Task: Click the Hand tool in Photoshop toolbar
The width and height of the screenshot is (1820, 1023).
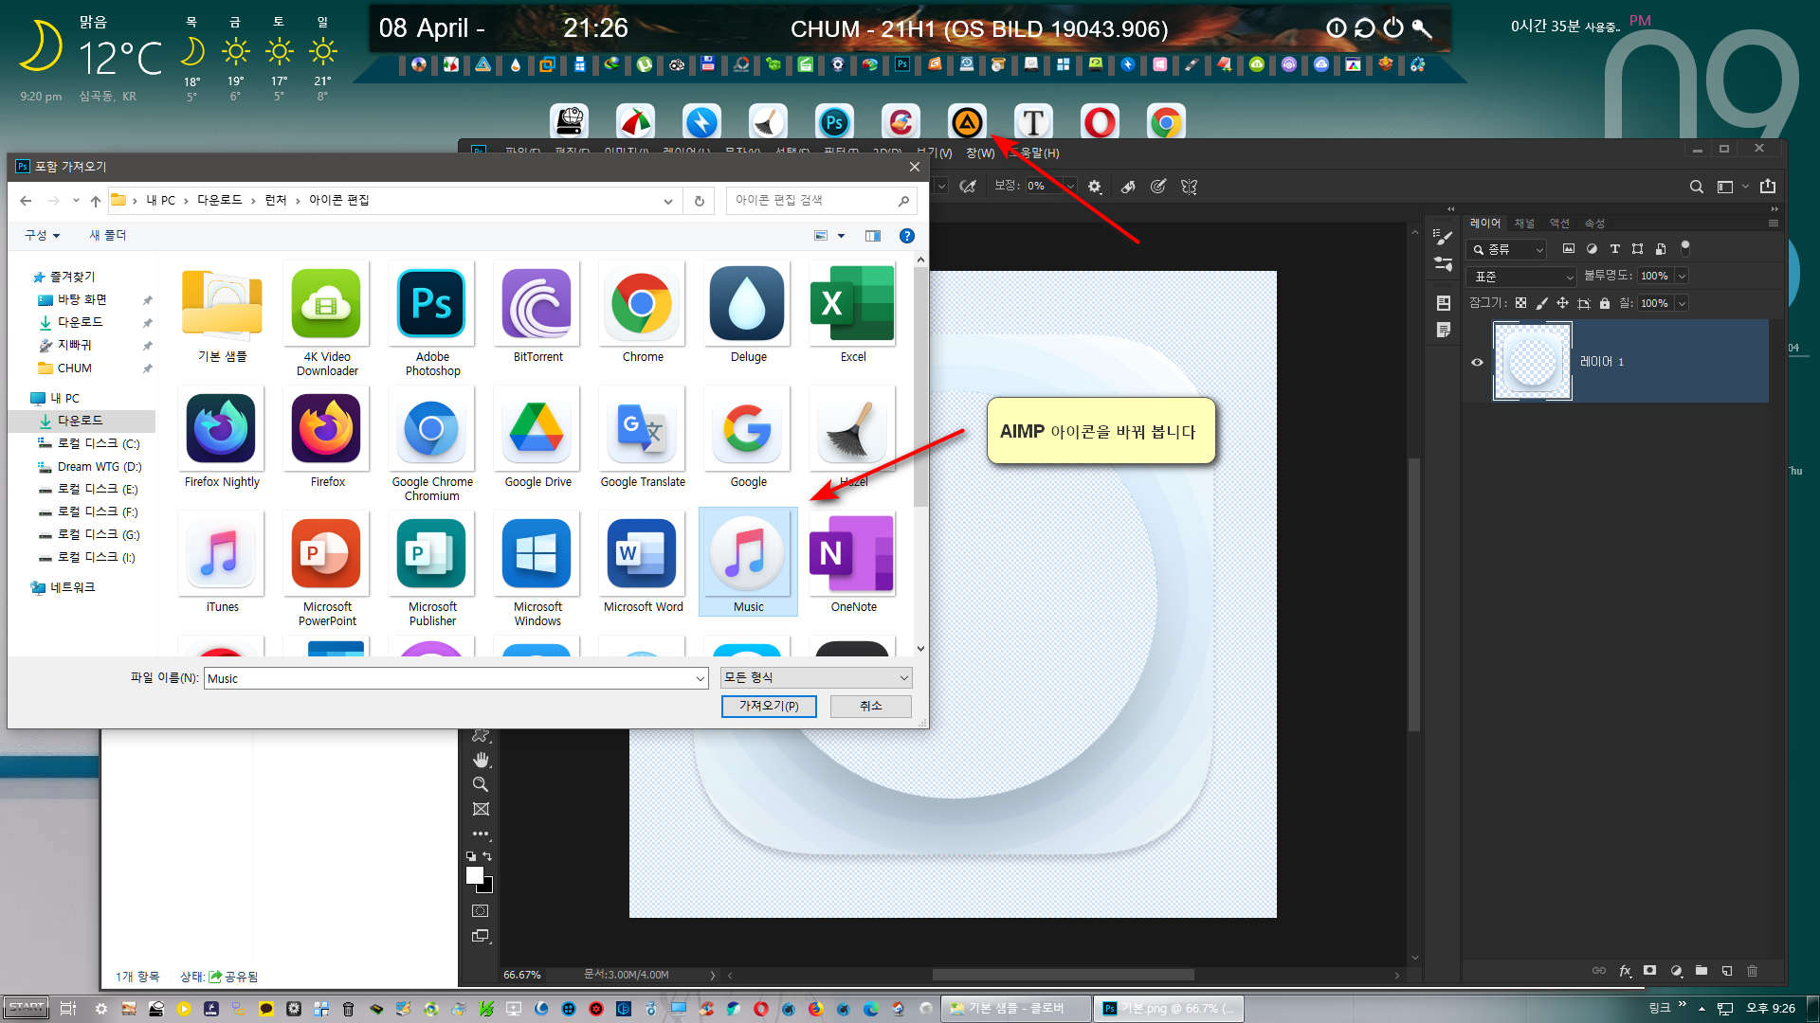Action: 481,760
